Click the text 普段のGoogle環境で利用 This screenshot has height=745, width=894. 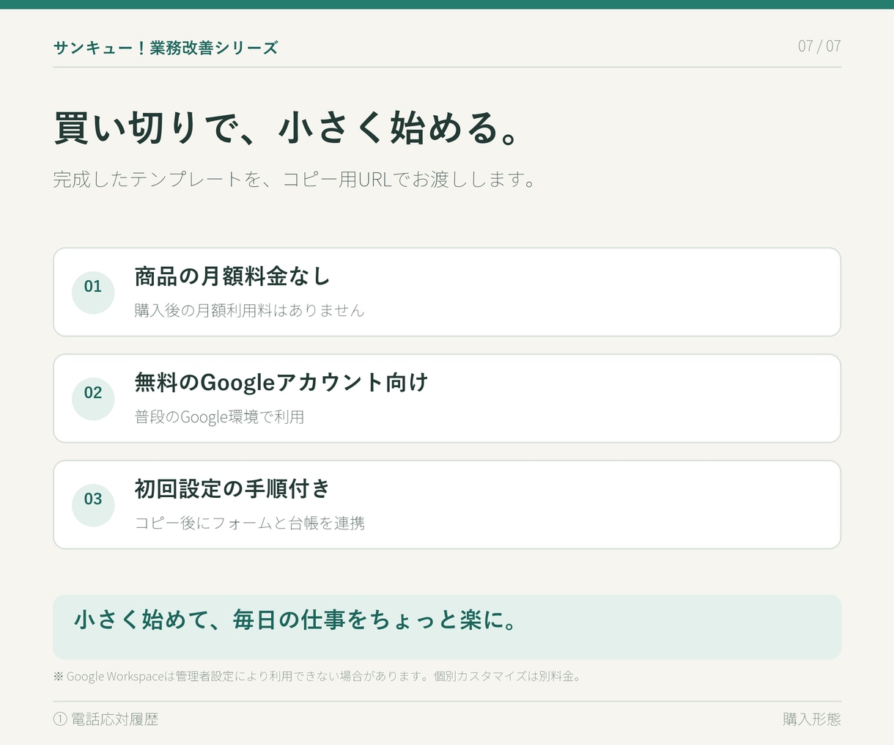pos(219,416)
